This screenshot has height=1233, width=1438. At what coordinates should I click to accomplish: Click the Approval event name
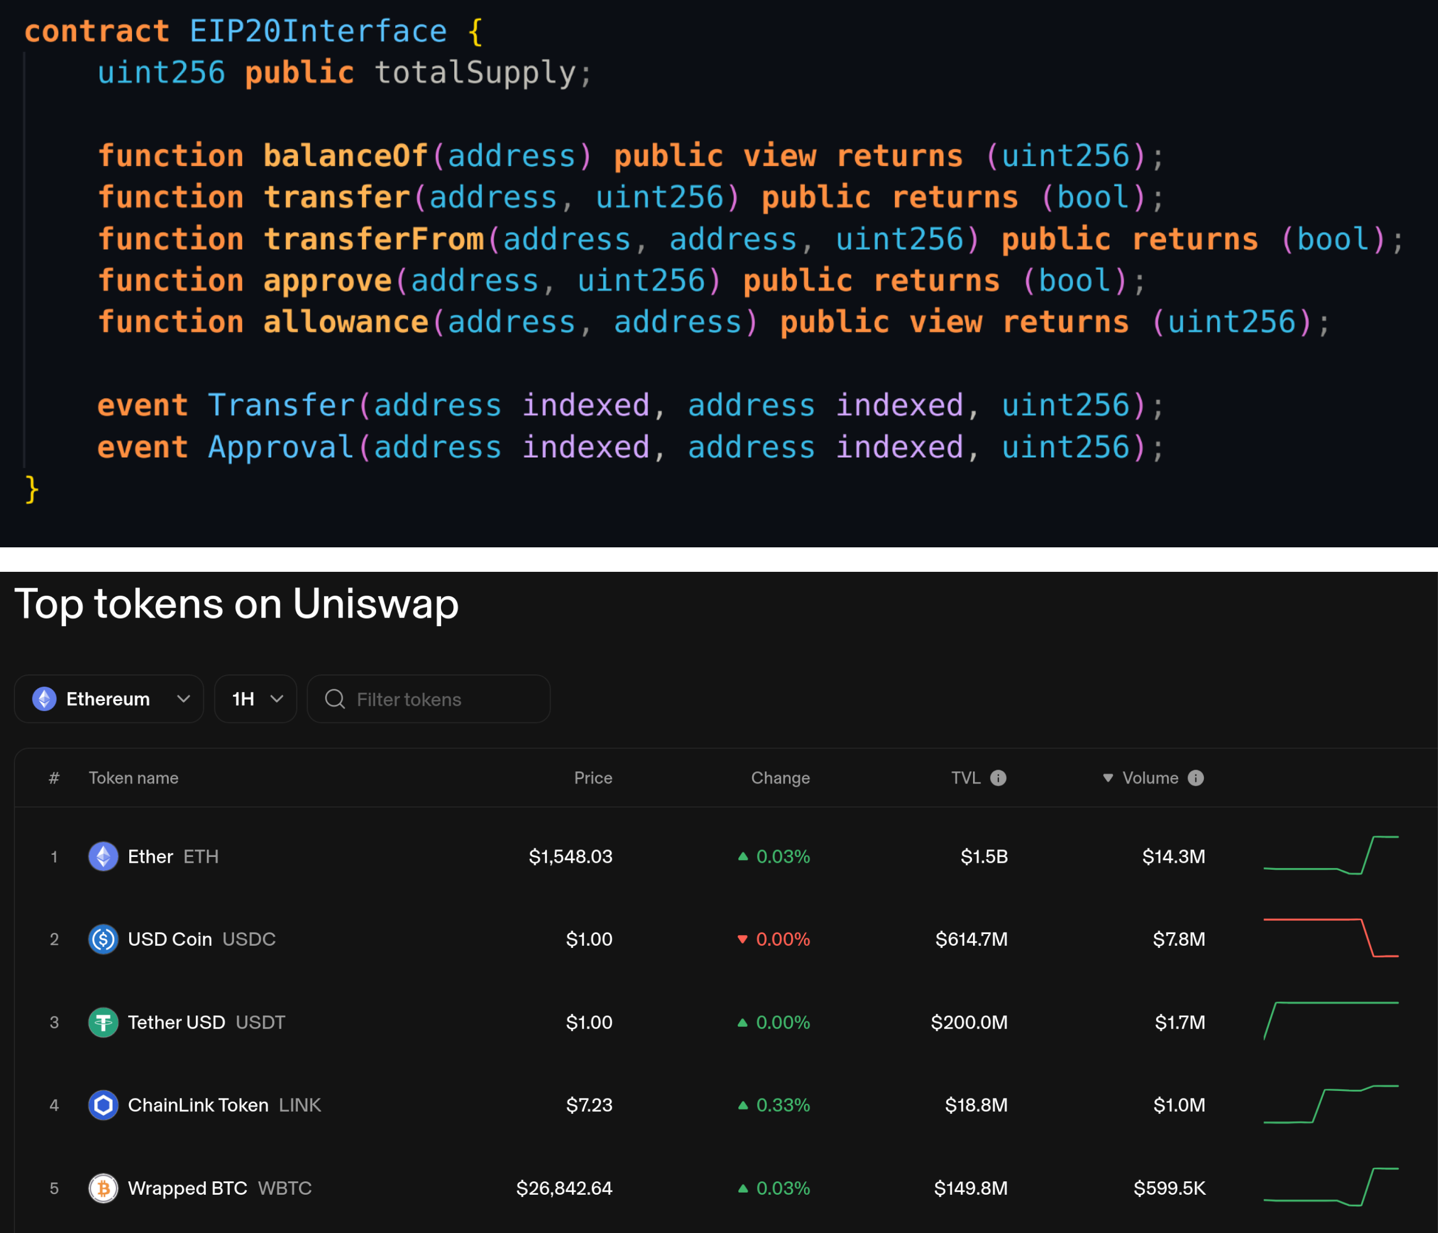click(x=281, y=447)
